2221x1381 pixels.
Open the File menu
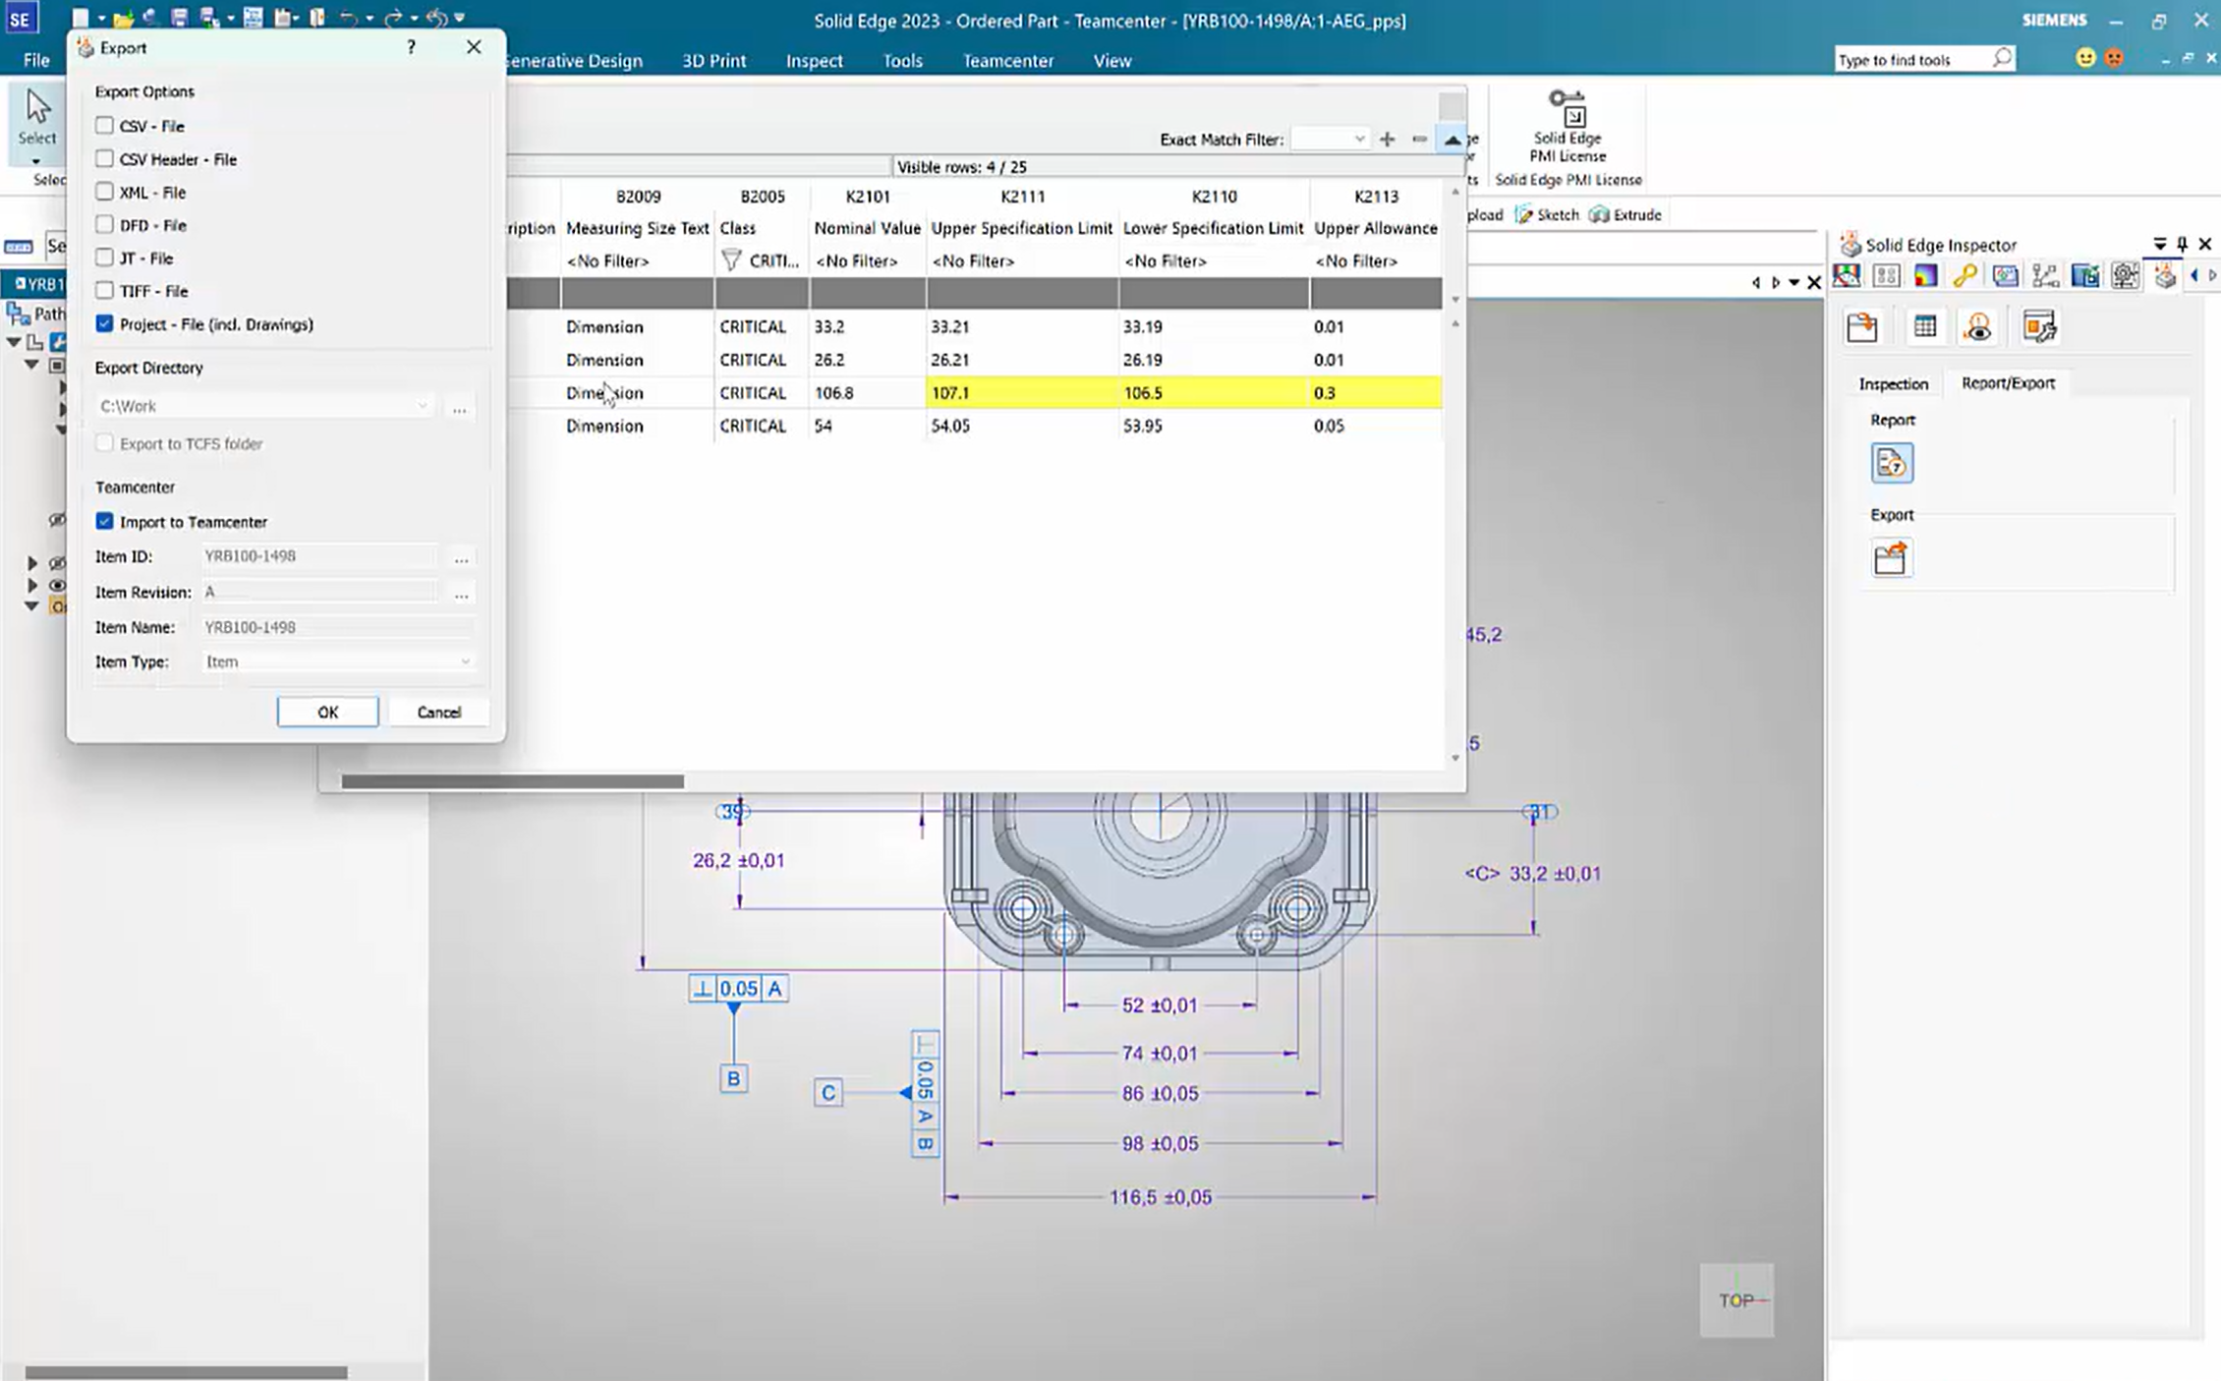36,60
